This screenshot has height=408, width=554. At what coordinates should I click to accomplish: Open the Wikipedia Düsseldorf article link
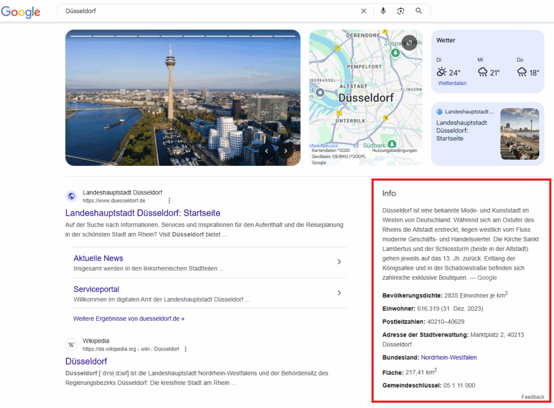pyautogui.click(x=86, y=361)
